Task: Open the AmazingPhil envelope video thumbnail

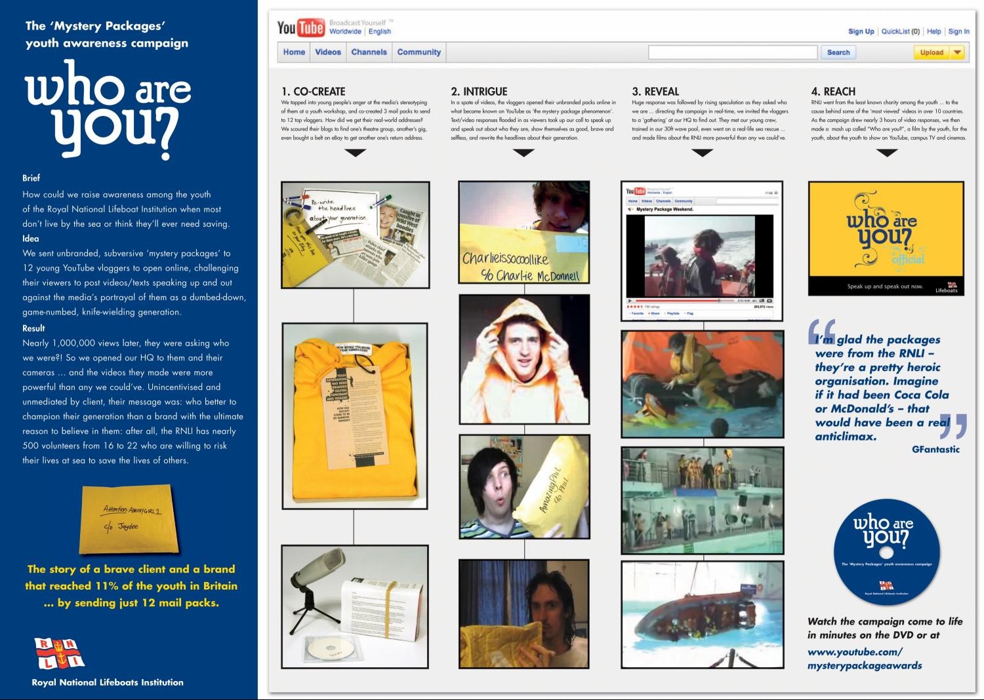Action: coord(523,486)
